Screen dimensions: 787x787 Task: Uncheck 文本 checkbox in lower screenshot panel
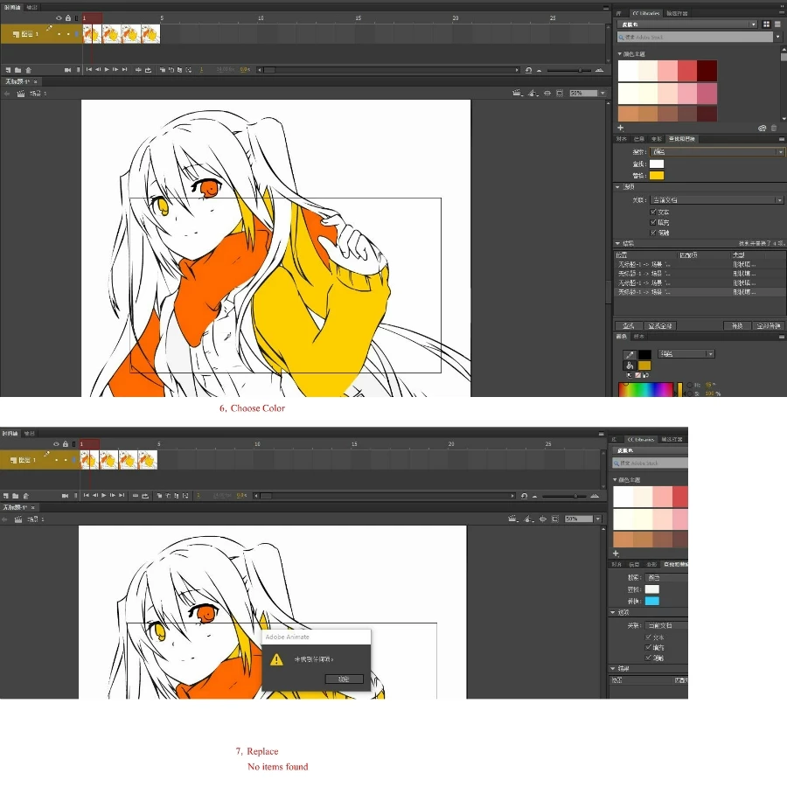[649, 637]
